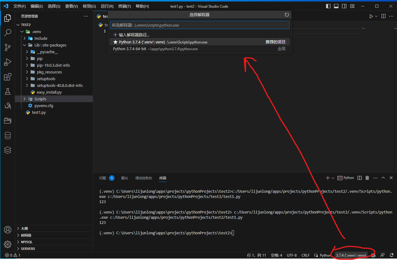The width and height of the screenshot is (397, 260).
Task: Click the 3.7.4 venv interpreter status item
Action: [x=351, y=255]
